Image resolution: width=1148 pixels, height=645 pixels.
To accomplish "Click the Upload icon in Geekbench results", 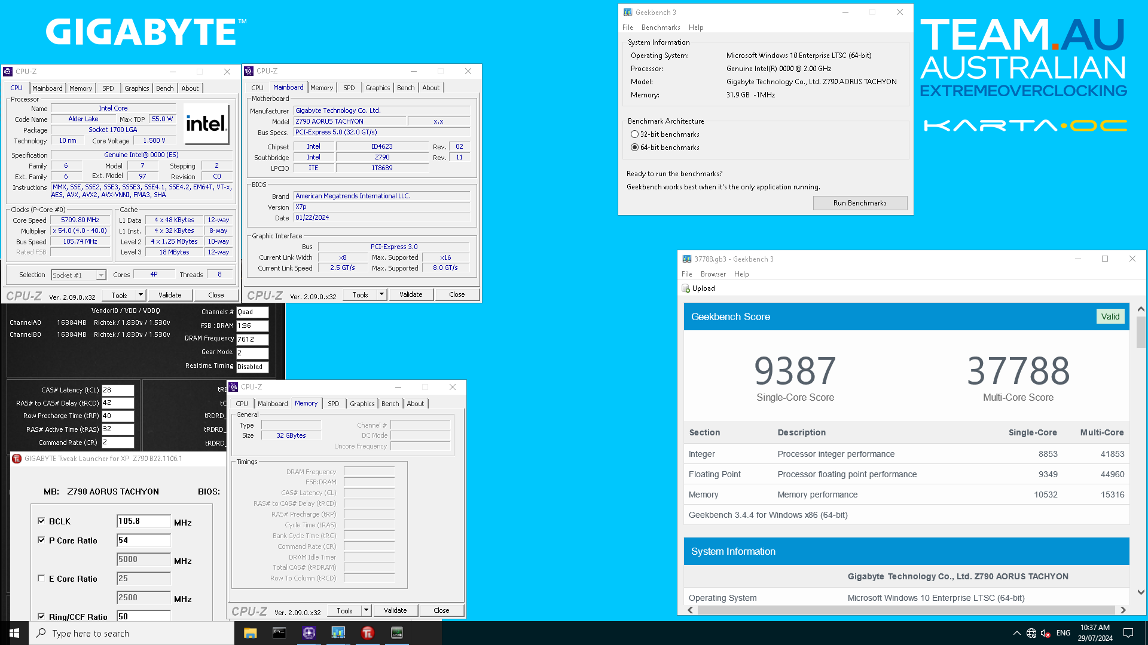I will click(x=686, y=288).
